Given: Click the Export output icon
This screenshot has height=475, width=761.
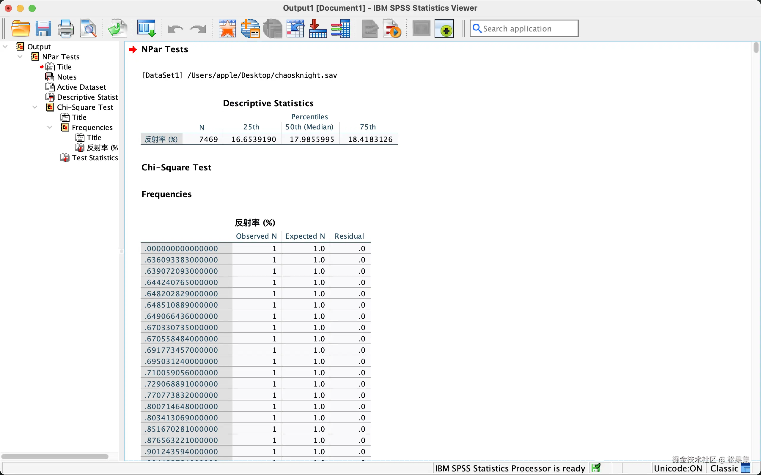Looking at the screenshot, I should point(118,28).
